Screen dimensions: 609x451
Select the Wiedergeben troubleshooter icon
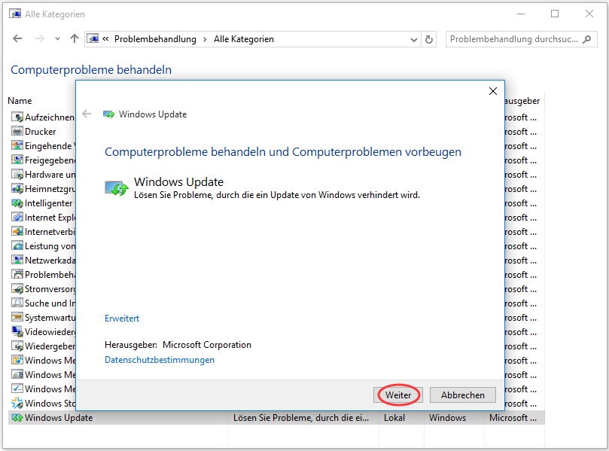(17, 346)
